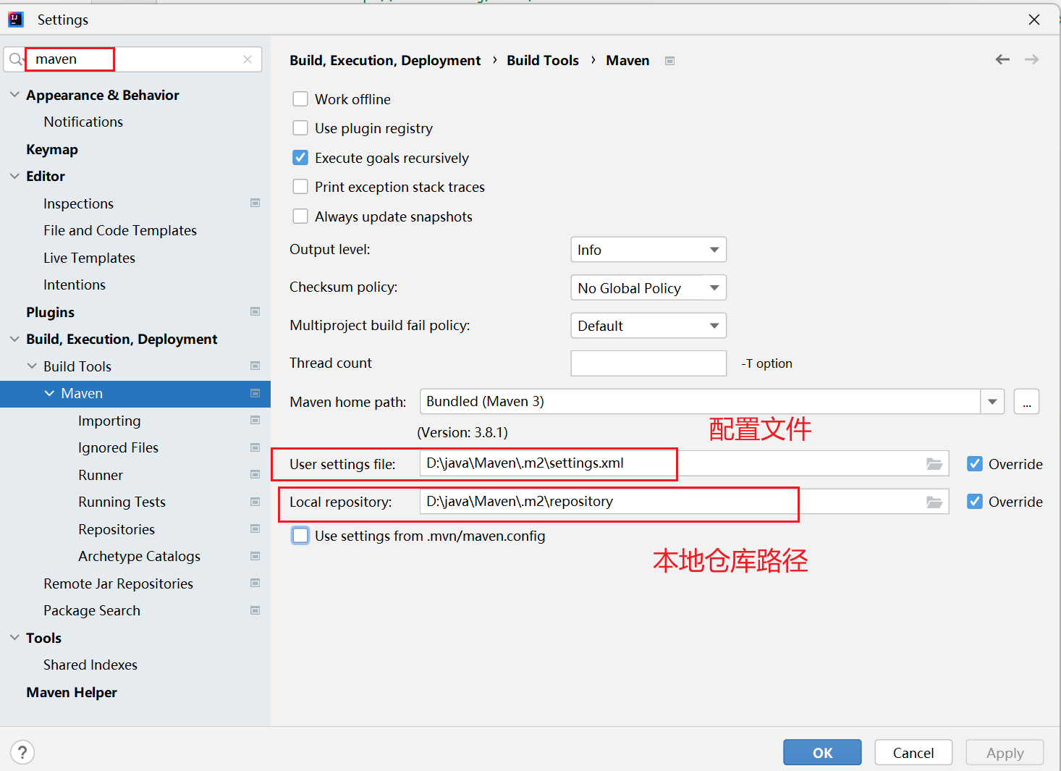Image resolution: width=1061 pixels, height=771 pixels.
Task: Click the IntelliJ IDEA logo in title bar
Action: (16, 20)
